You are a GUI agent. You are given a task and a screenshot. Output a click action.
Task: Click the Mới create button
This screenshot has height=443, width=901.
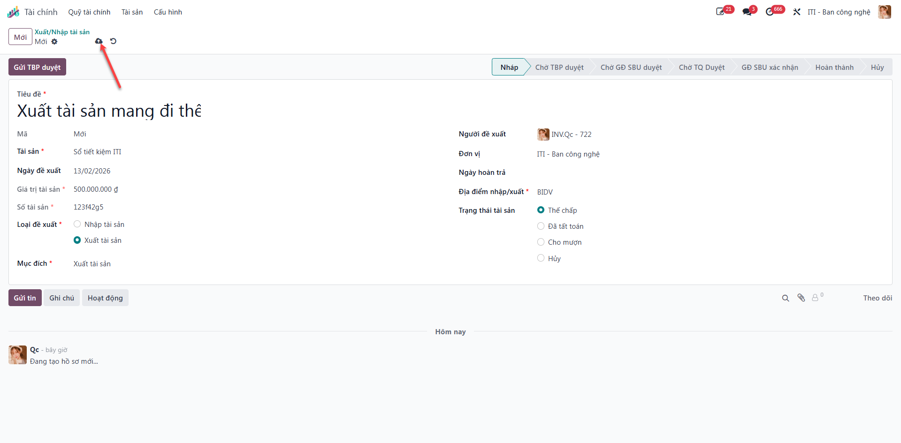click(x=20, y=37)
